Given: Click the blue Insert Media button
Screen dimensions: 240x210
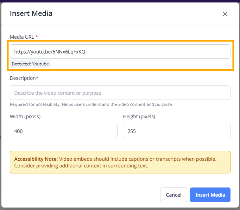Looking at the screenshot, I should point(210,195).
